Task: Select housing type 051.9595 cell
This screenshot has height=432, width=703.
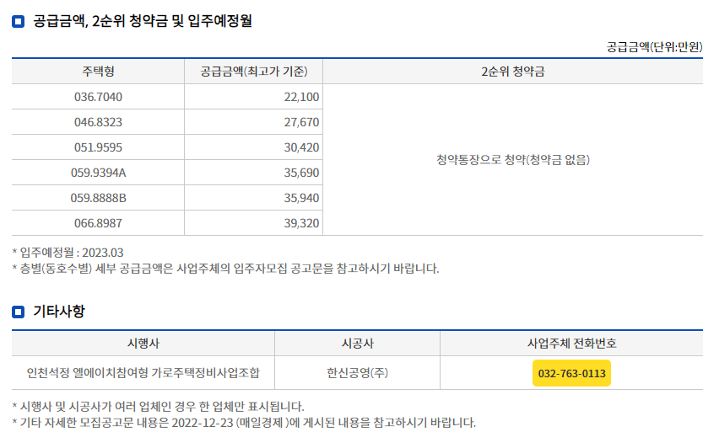Action: 98,147
